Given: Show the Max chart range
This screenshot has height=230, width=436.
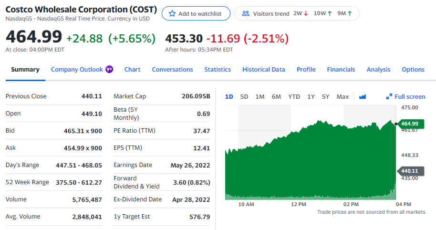Looking at the screenshot, I should pyautogui.click(x=343, y=97).
